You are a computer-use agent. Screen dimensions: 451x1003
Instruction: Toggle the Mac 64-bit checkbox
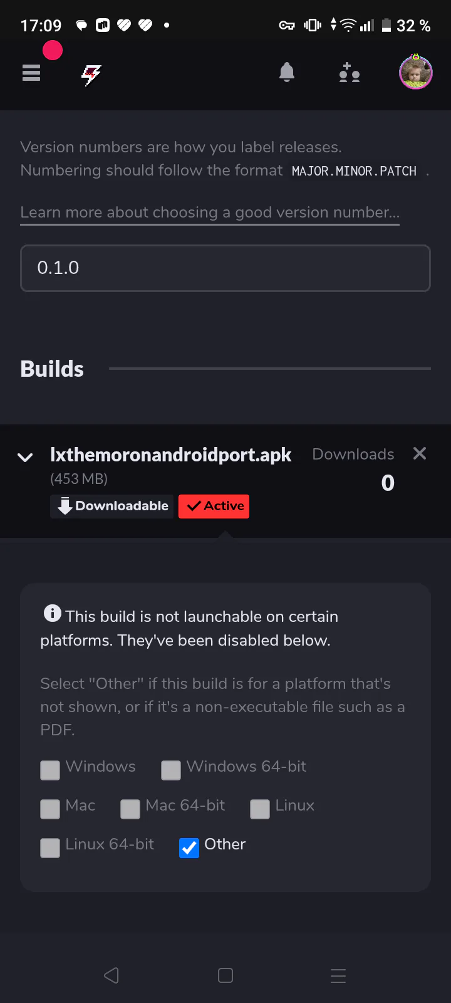pos(130,809)
